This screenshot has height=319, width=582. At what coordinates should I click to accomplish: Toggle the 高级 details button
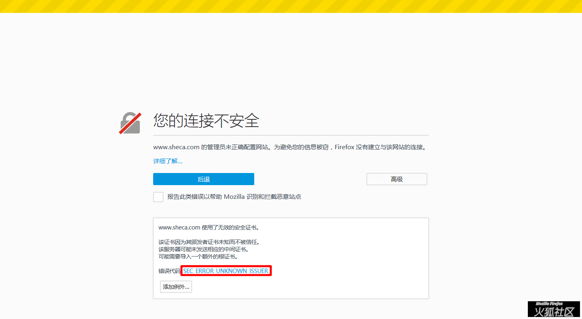tap(396, 179)
